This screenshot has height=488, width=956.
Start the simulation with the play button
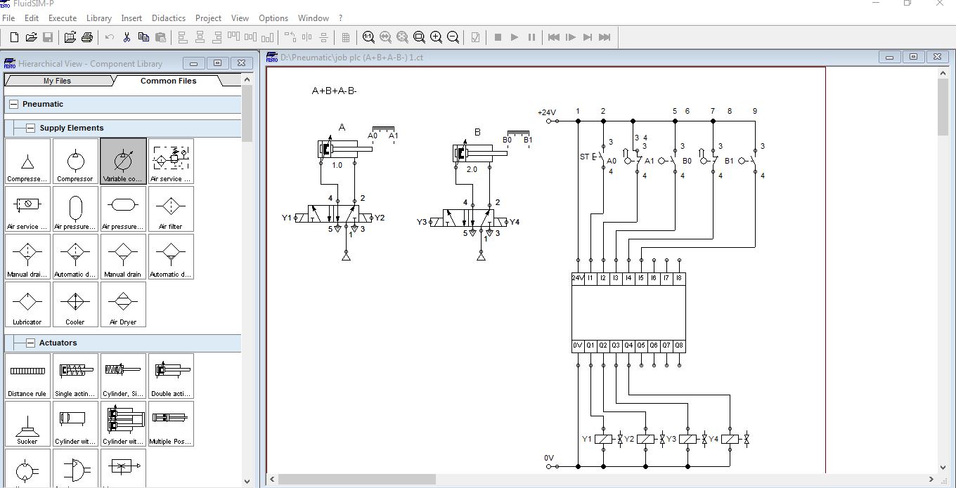[515, 37]
